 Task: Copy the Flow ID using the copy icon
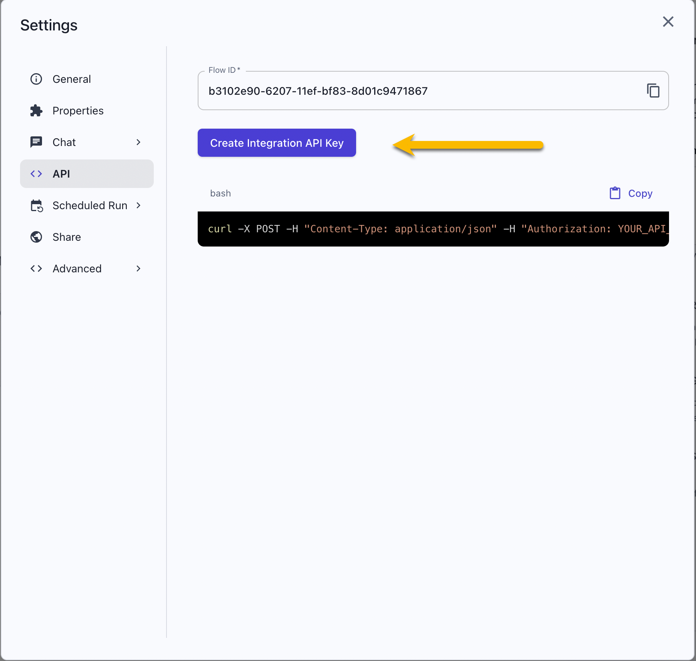pyautogui.click(x=653, y=91)
